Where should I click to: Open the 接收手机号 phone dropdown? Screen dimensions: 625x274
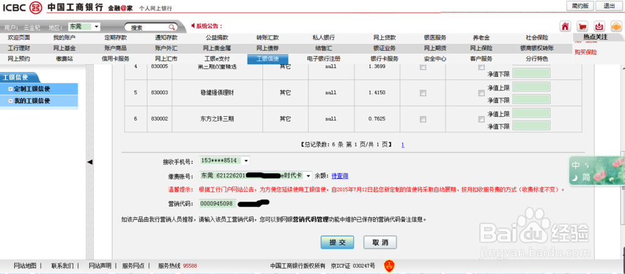[x=225, y=160]
